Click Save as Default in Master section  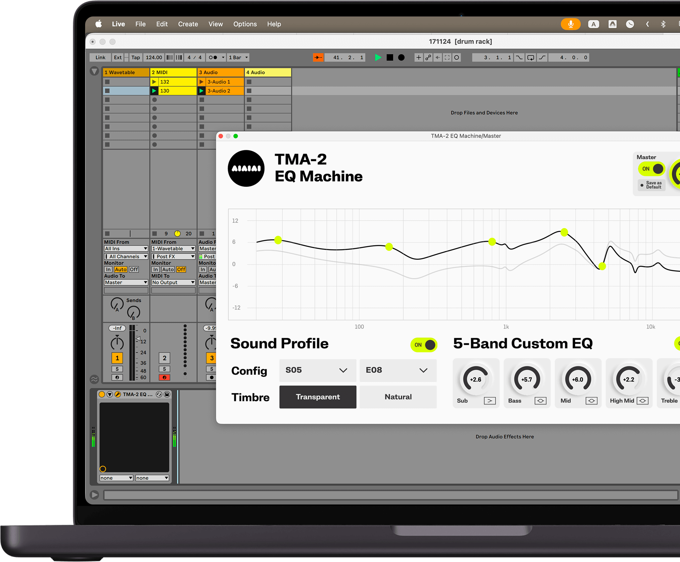[x=652, y=185]
